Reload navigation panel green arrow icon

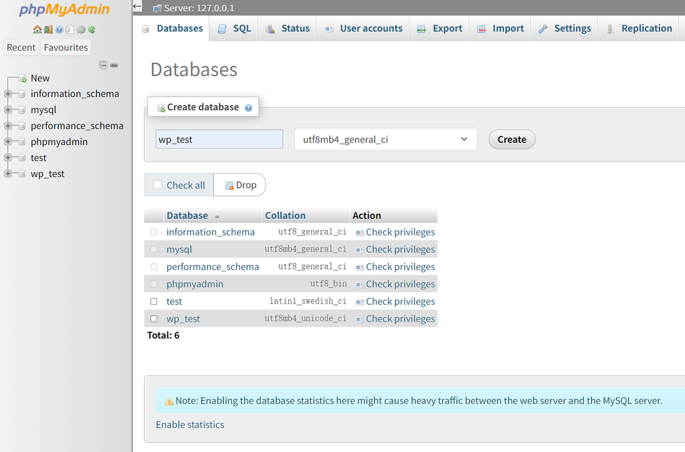[x=92, y=29]
